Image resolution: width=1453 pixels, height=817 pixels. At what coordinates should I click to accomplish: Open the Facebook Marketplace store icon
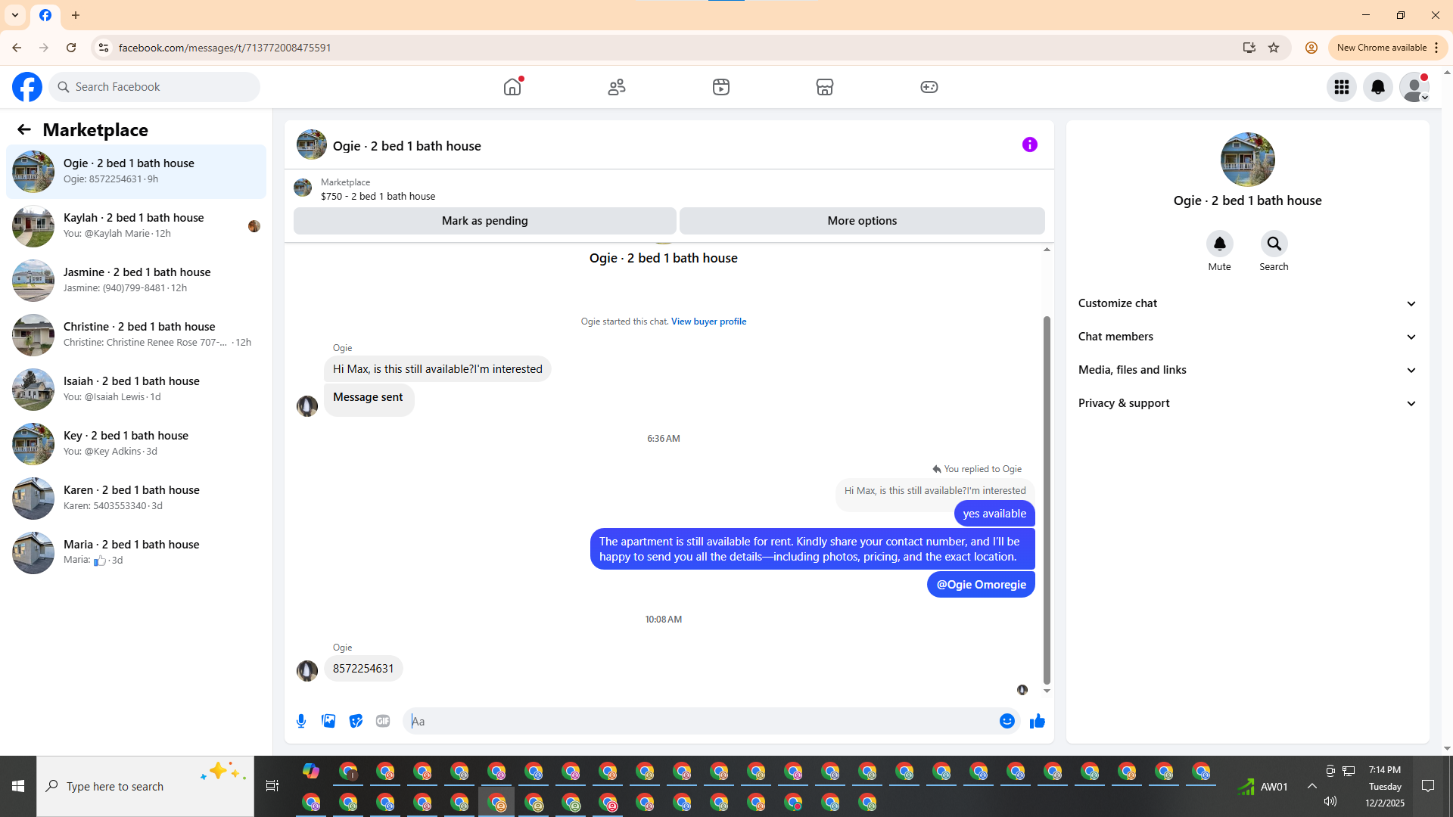click(825, 87)
